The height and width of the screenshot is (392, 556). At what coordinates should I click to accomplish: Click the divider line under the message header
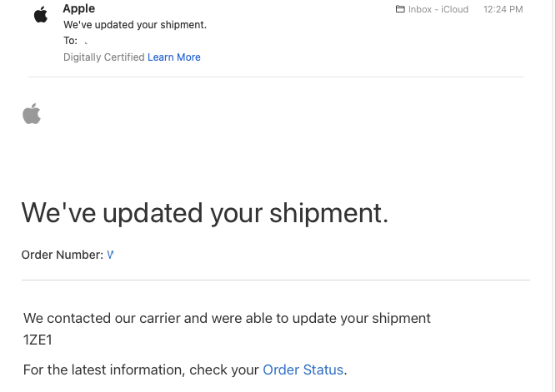[275, 77]
